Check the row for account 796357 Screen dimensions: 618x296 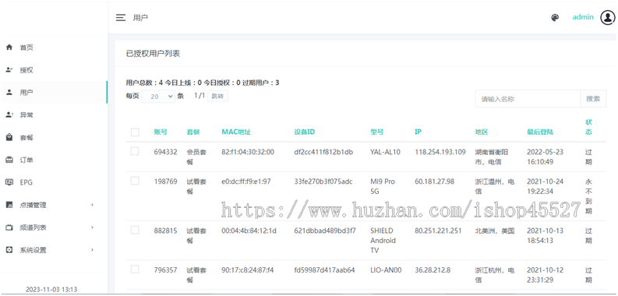click(135, 270)
